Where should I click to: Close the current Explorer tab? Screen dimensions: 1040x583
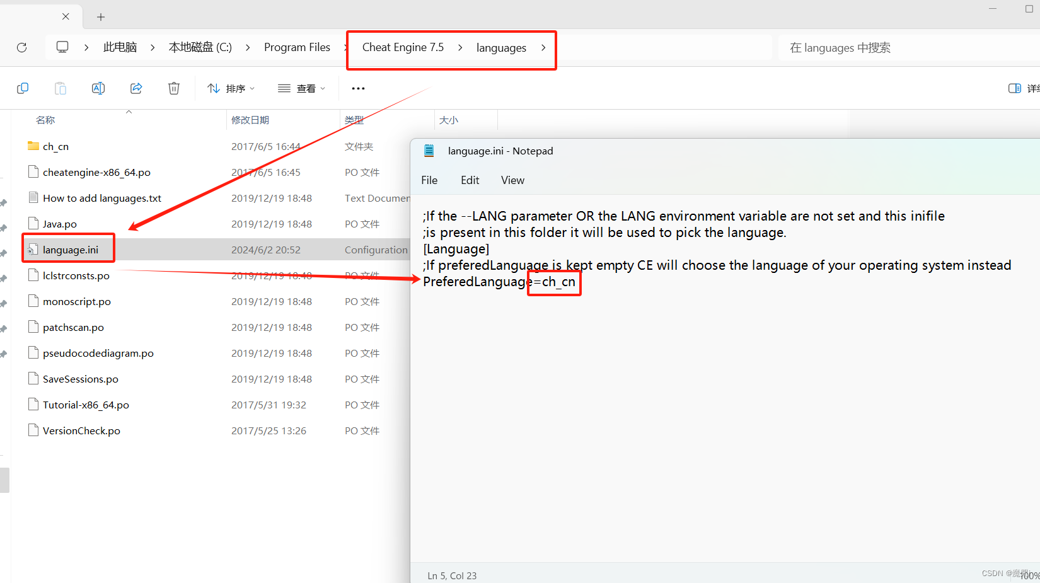coord(66,16)
